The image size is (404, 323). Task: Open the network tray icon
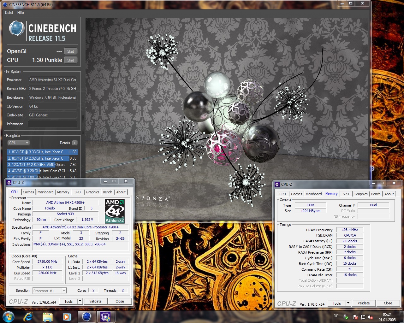363,317
